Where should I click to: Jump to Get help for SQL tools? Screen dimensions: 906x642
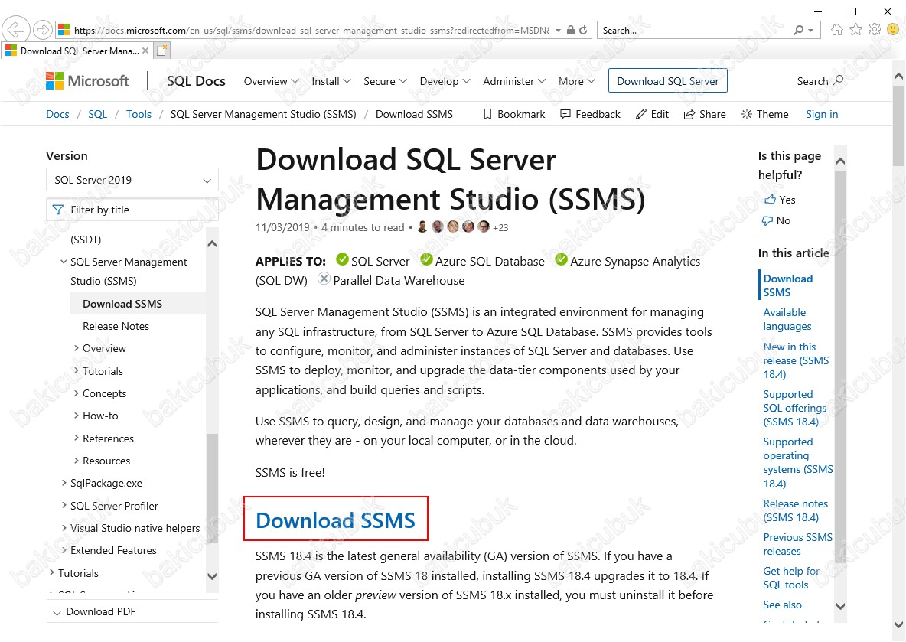(x=791, y=578)
